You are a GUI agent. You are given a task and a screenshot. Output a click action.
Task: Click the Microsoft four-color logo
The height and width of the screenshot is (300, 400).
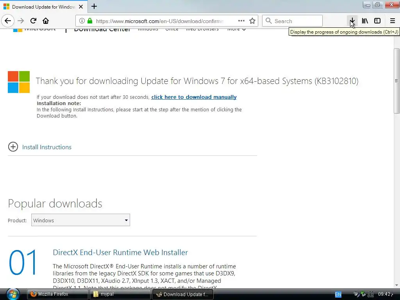point(19,82)
